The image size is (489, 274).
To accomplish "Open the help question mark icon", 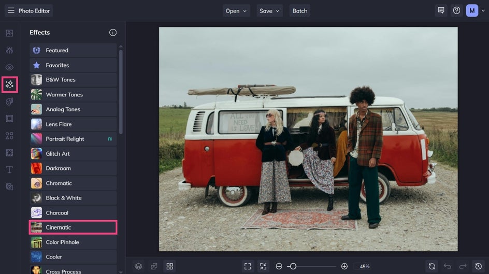I will pos(456,10).
